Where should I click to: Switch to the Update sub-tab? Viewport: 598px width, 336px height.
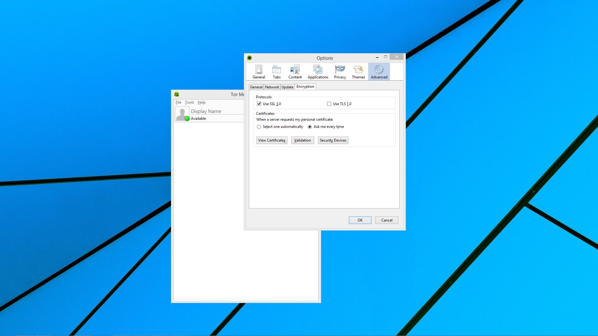[x=287, y=87]
